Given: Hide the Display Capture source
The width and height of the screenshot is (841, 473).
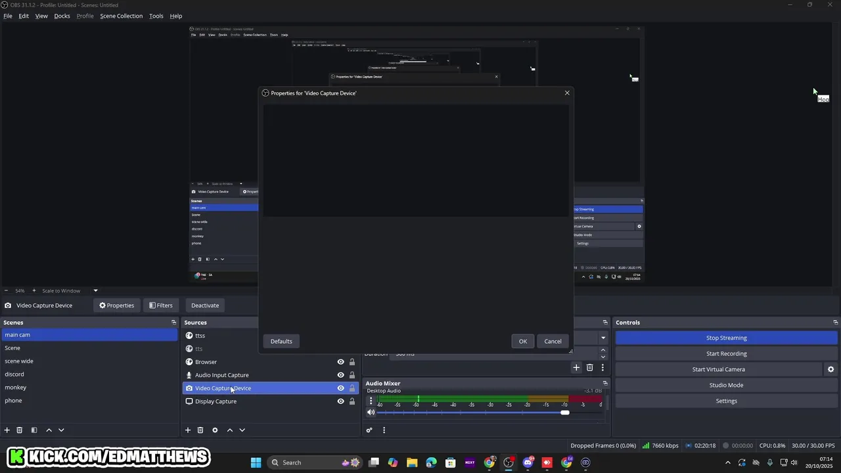Looking at the screenshot, I should point(340,401).
